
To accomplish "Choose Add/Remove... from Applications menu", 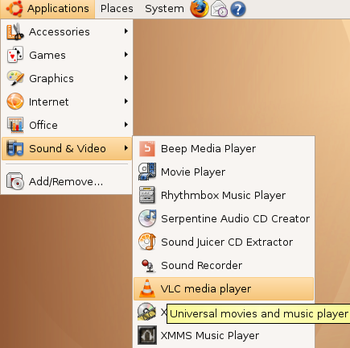I will 67,181.
